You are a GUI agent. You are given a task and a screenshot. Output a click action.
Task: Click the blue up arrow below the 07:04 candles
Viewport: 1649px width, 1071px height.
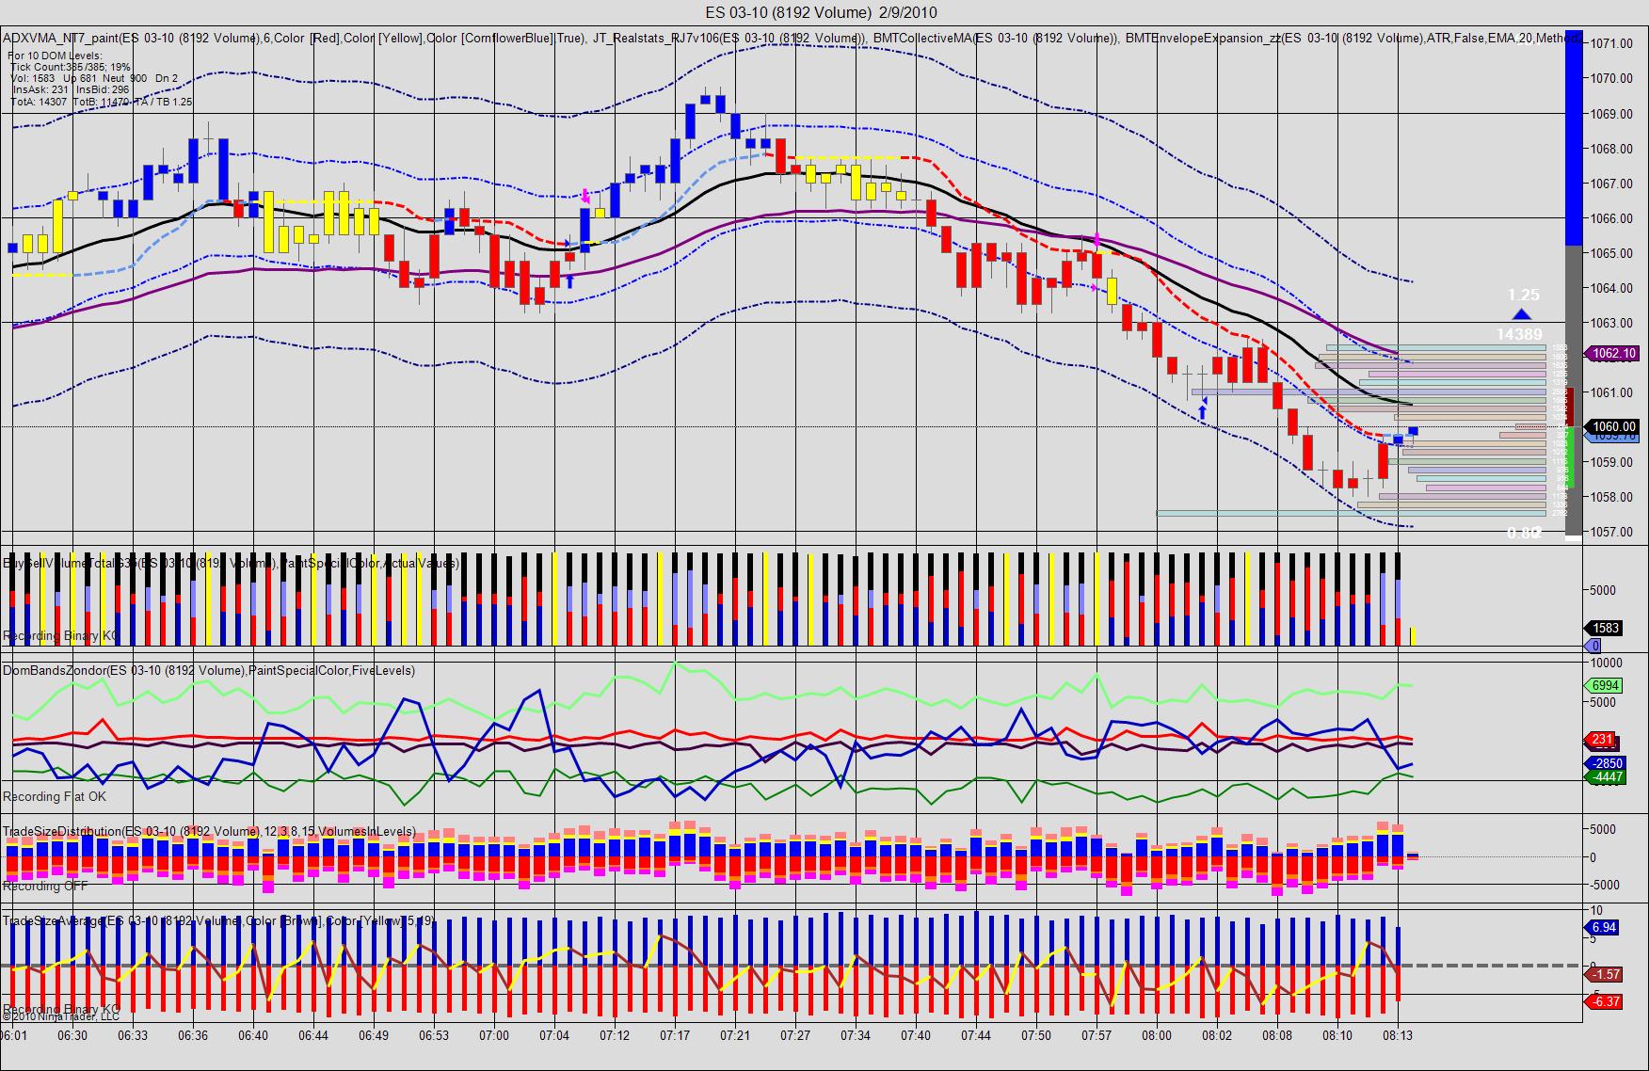tap(569, 280)
